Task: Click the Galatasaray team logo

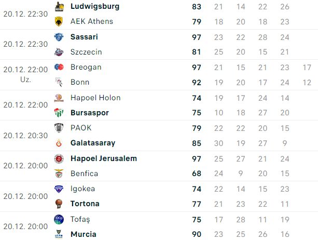Action: [59, 143]
